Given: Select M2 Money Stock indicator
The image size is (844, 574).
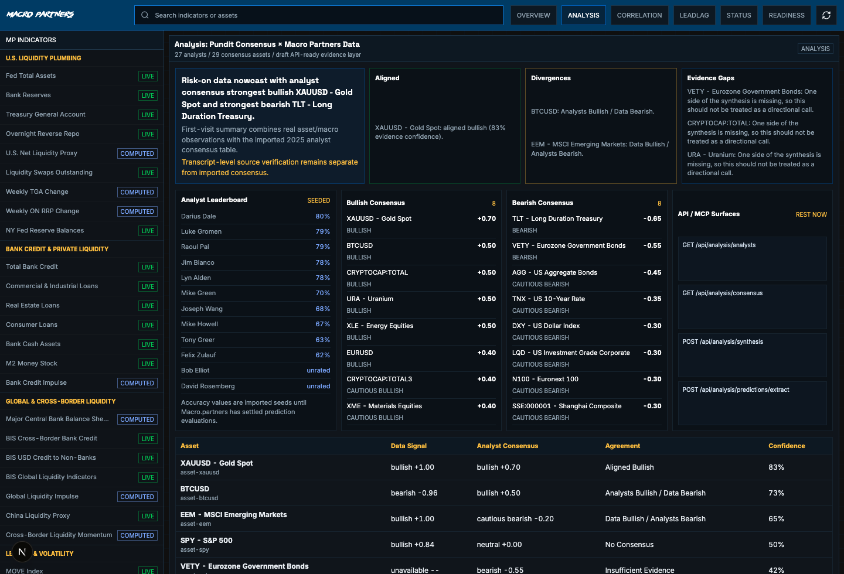Looking at the screenshot, I should click(x=81, y=364).
